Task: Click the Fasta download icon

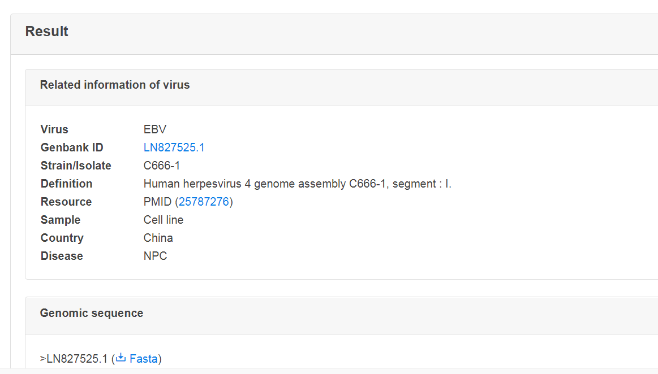Action: (121, 358)
